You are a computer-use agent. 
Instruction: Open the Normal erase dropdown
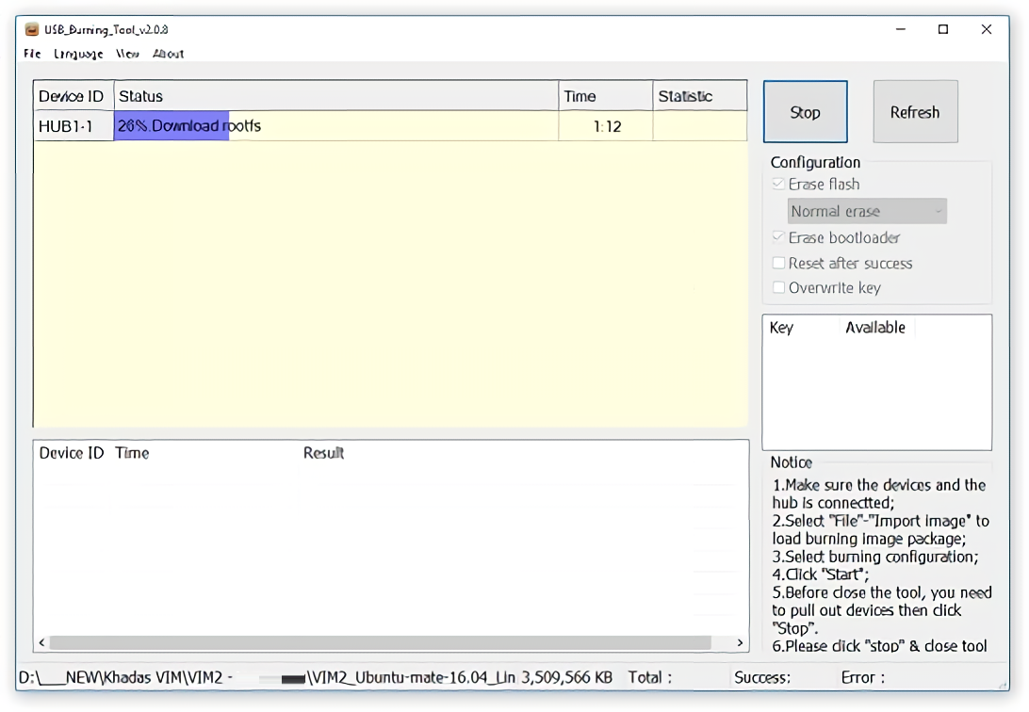tap(866, 212)
